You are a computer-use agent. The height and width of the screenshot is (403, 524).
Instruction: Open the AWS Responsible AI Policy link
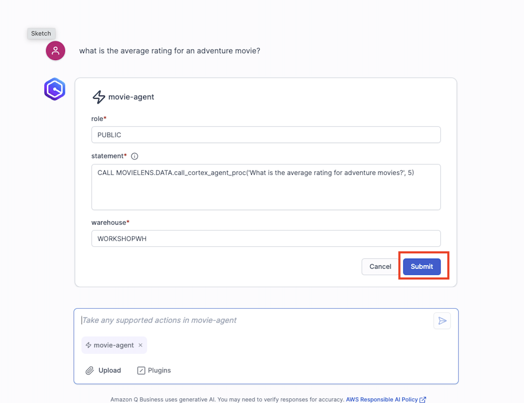tap(382, 399)
